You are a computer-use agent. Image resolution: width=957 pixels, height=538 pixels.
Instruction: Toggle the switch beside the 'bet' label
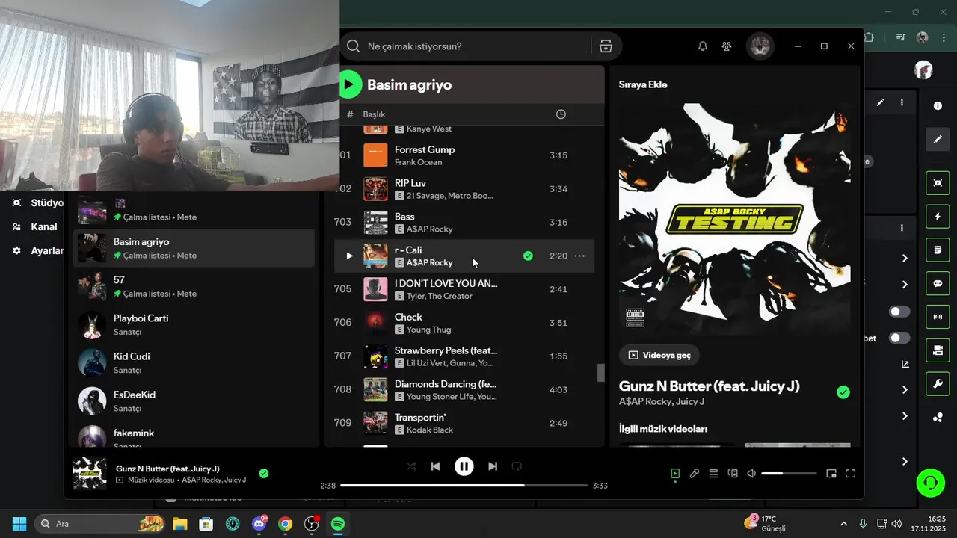899,338
